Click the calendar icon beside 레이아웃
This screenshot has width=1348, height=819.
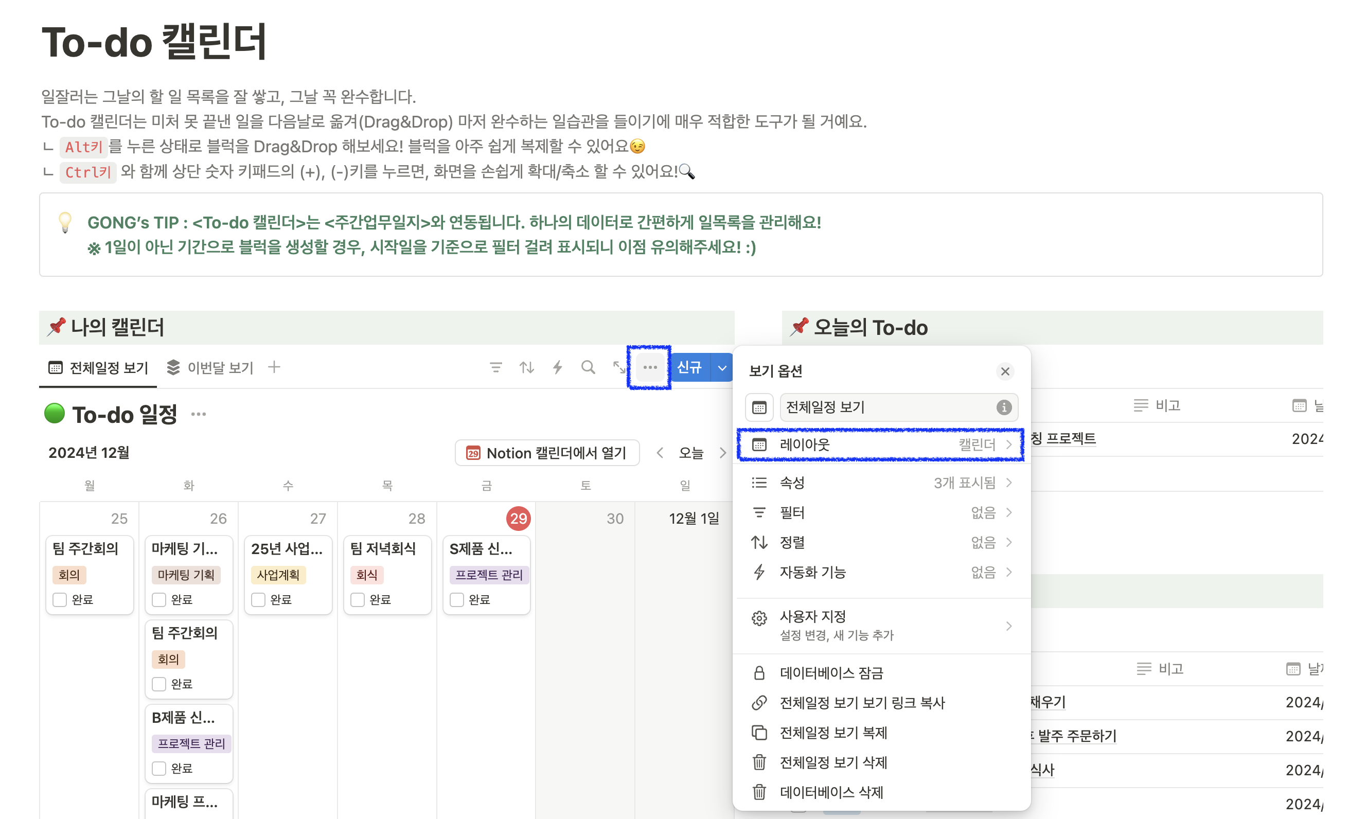[x=760, y=445]
